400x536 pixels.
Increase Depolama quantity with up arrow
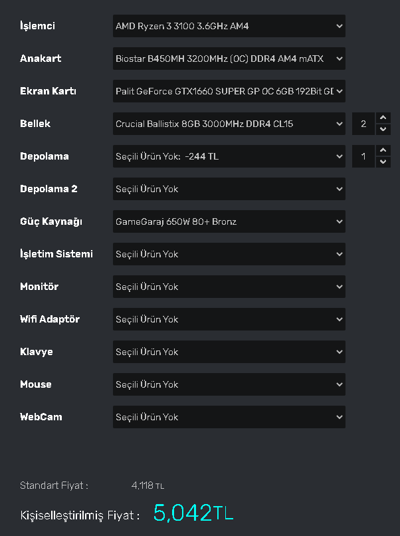pos(383,151)
